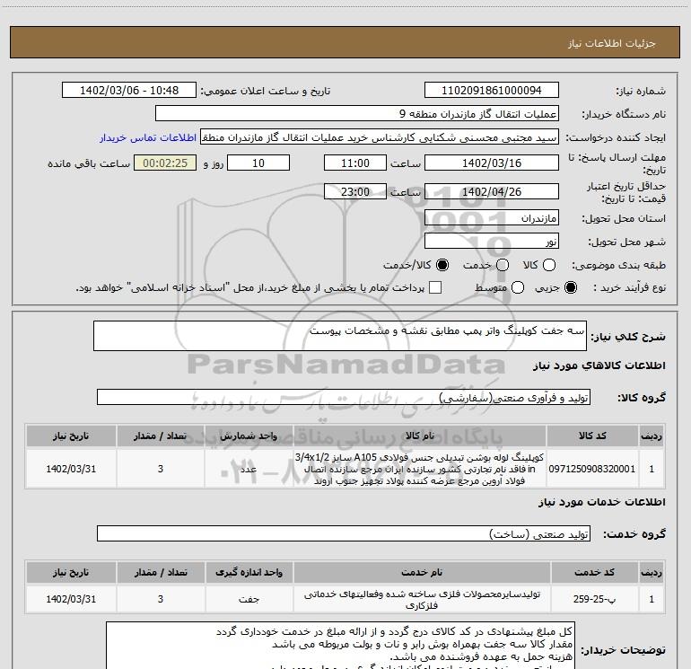Click the response deadline date 1402/03/16
The width and height of the screenshot is (691, 669).
pyautogui.click(x=492, y=163)
